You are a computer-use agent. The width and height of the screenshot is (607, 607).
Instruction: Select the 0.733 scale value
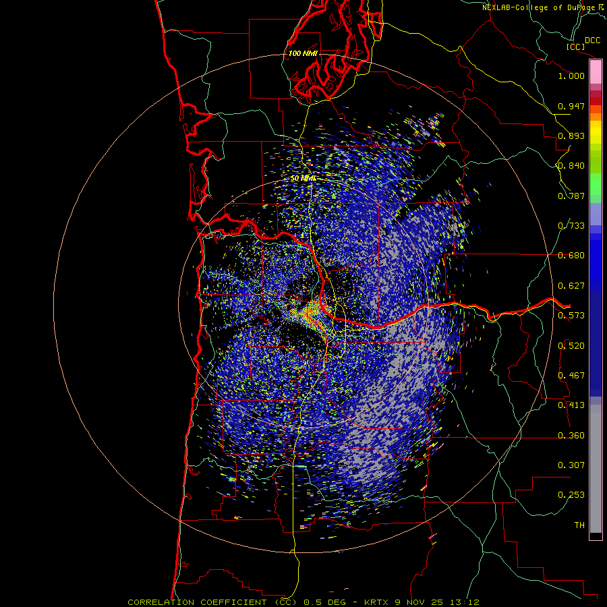(x=571, y=226)
